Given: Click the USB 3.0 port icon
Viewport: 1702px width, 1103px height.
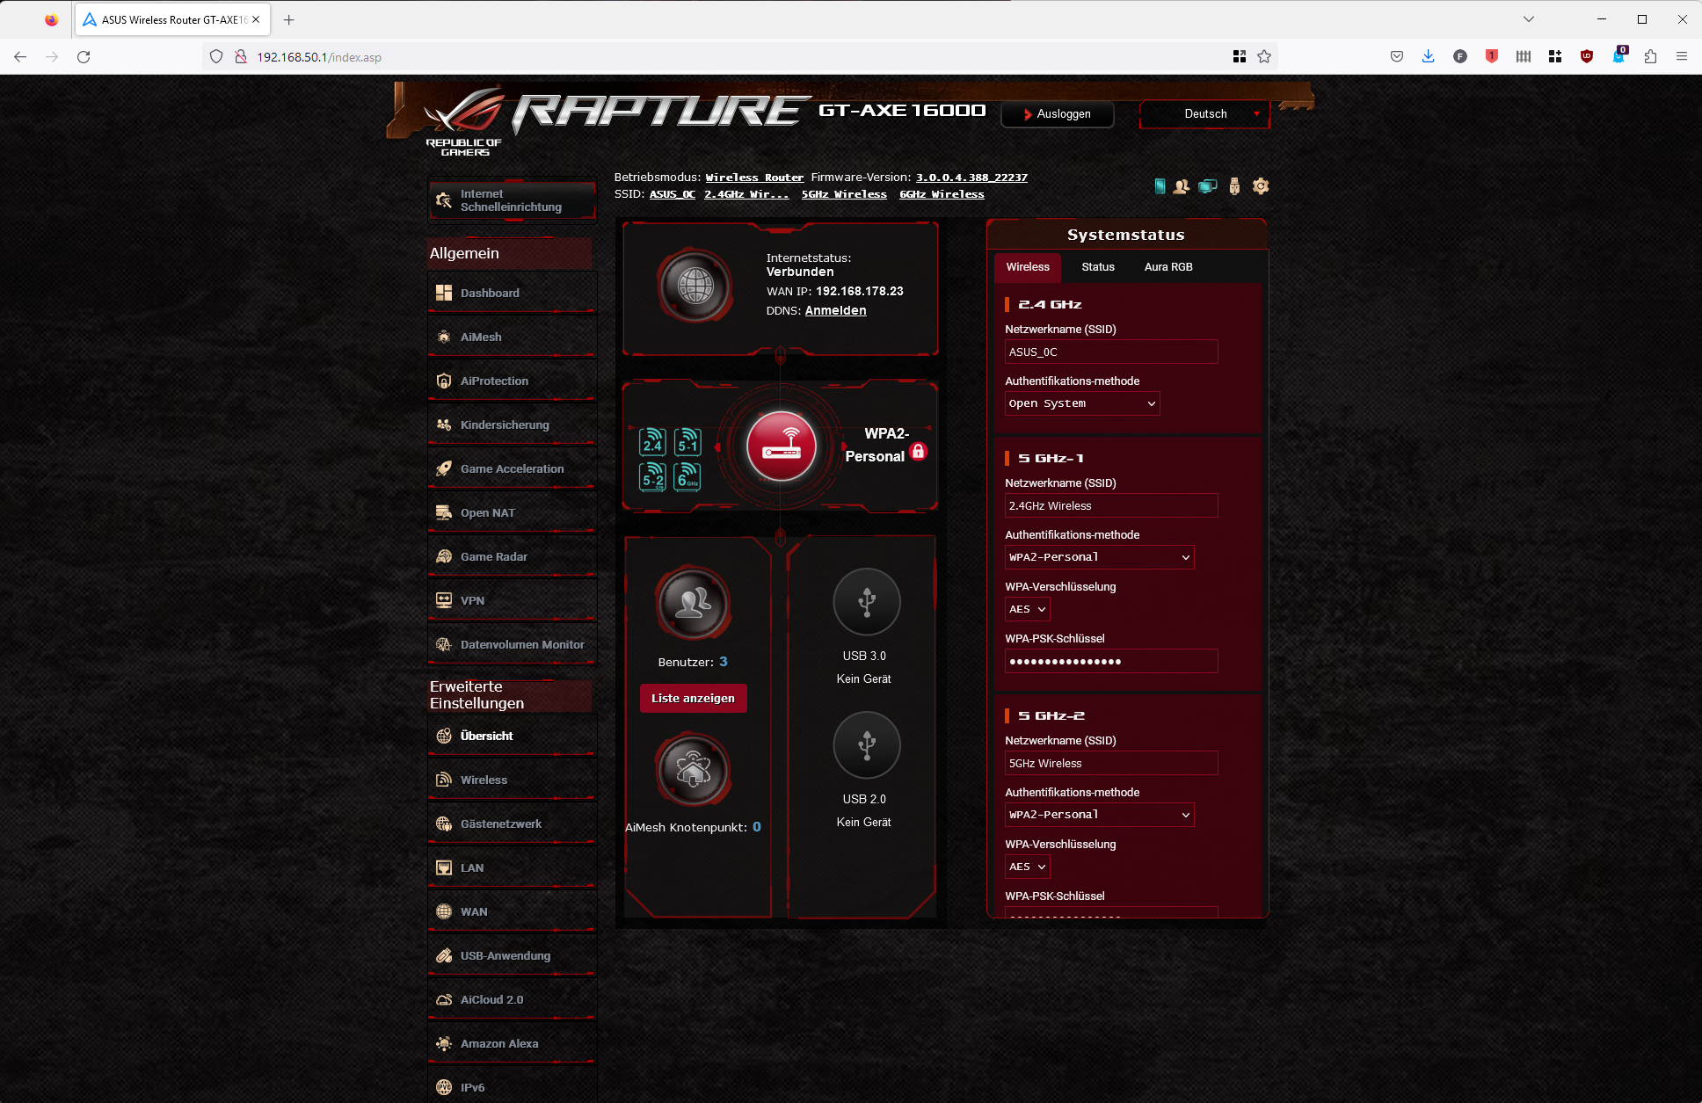Looking at the screenshot, I should (866, 603).
